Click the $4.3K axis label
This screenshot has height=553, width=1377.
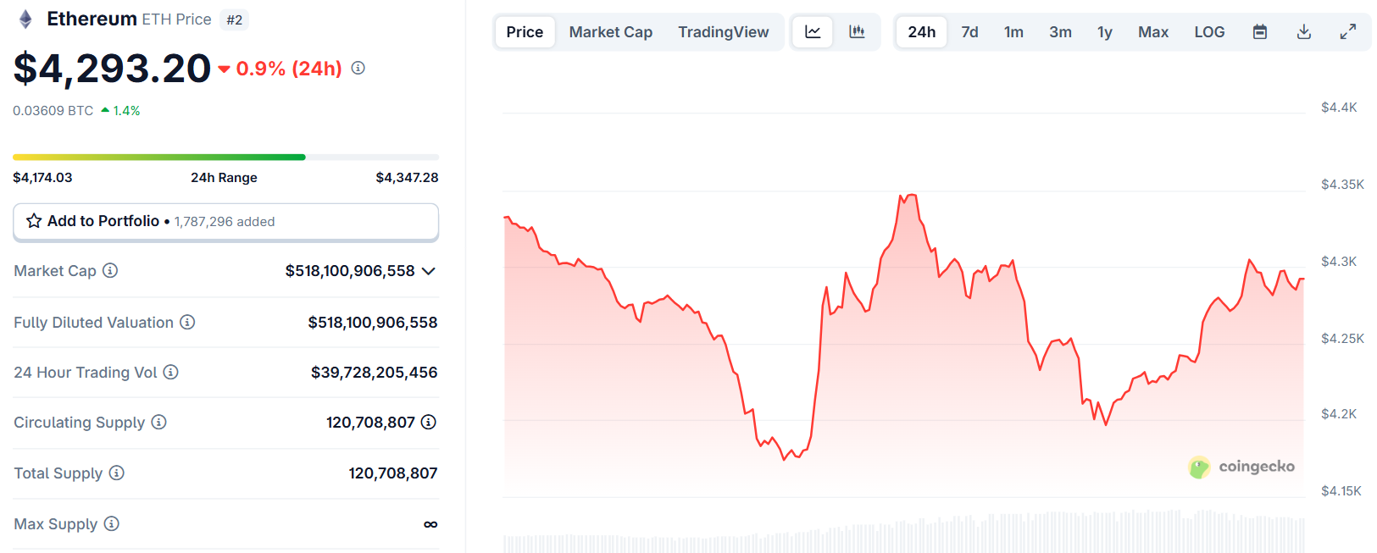coord(1339,261)
